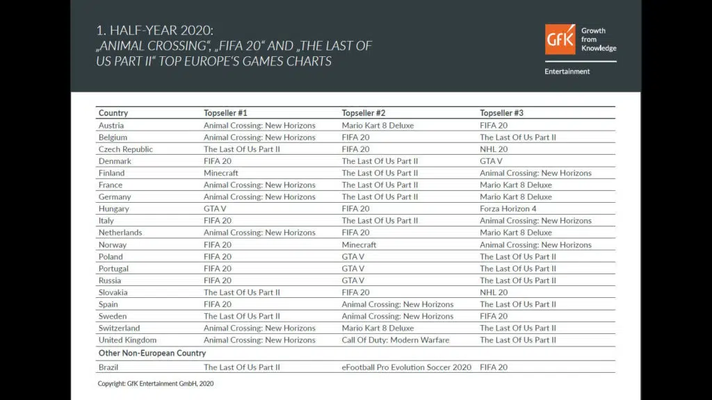
Task: Click the orange GfK logo
Action: click(x=560, y=40)
